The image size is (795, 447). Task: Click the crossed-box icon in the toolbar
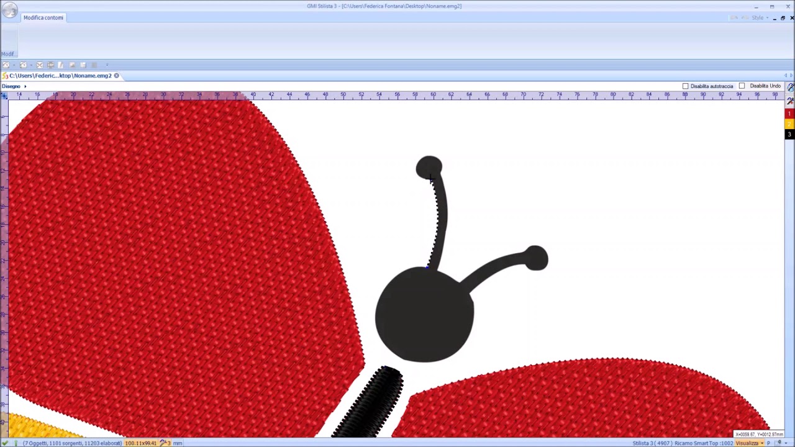[40, 65]
